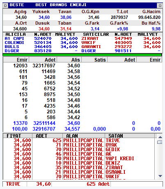Click the green buyer-seller ratio bar
Image resolution: width=165 pixels, height=189 pixels.
[x=82, y=55]
